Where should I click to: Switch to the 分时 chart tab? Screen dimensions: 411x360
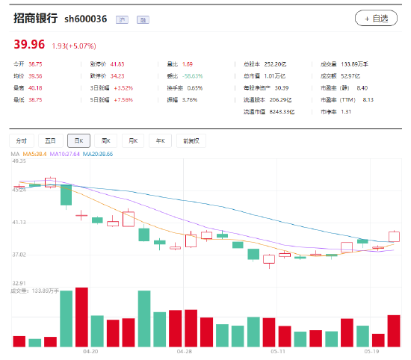click(22, 140)
